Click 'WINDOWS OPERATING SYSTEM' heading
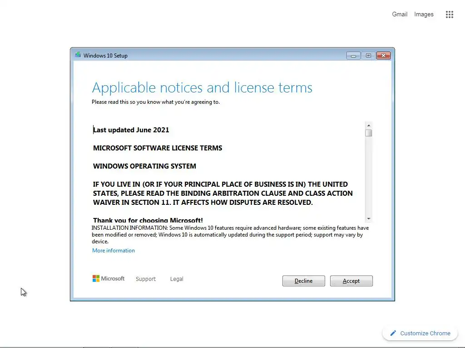Viewport: 465px width, 348px height. tap(144, 166)
